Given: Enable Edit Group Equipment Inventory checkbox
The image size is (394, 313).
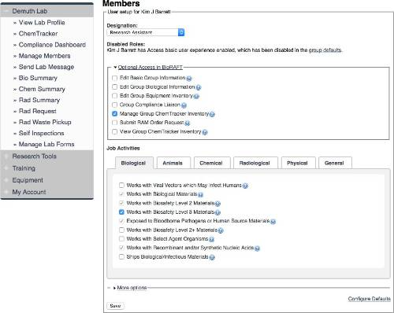Looking at the screenshot, I should pyautogui.click(x=114, y=96).
